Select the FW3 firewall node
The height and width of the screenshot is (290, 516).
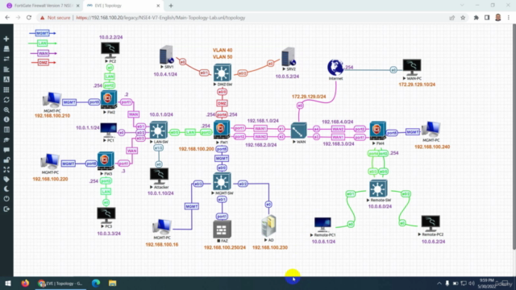coord(106,161)
